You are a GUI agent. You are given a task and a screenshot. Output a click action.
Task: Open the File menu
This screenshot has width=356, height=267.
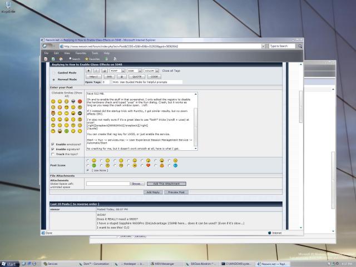[x=46, y=53]
